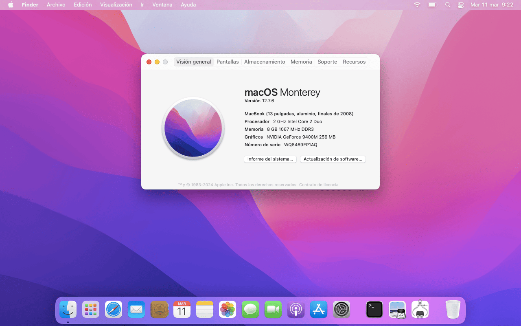Image resolution: width=521 pixels, height=326 pixels.
Task: Open Podcasts from the Dock
Action: coord(296,310)
